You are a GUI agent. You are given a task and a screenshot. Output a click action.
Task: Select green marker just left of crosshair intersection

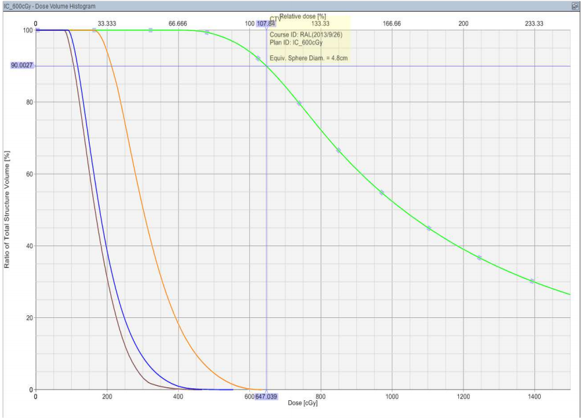coord(258,59)
